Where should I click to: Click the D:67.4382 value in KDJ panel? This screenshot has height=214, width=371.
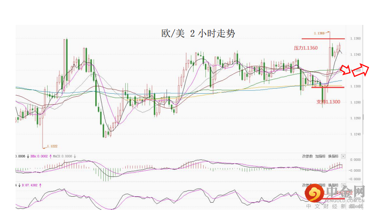[30, 185]
